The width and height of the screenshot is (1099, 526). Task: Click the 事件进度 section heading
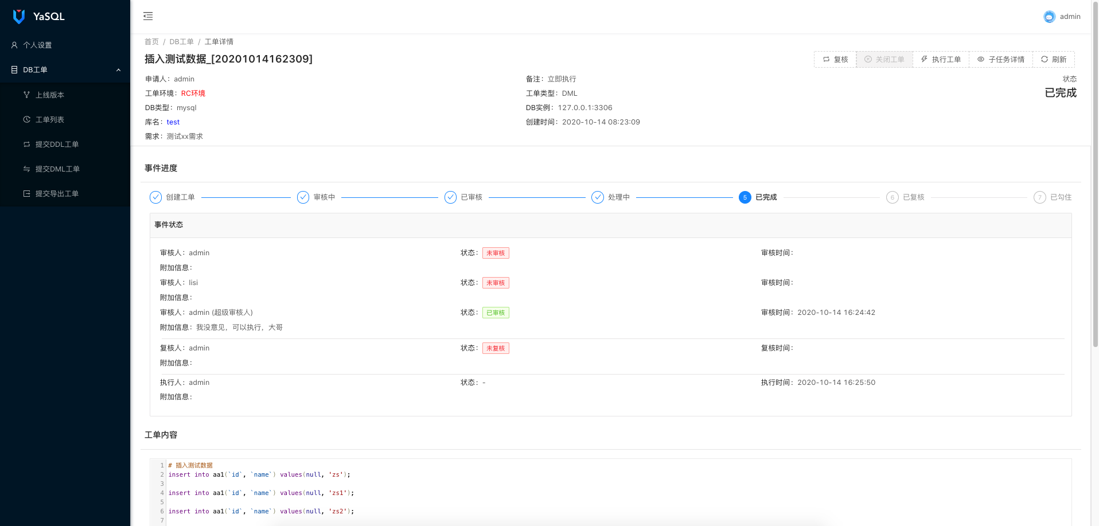pos(161,168)
